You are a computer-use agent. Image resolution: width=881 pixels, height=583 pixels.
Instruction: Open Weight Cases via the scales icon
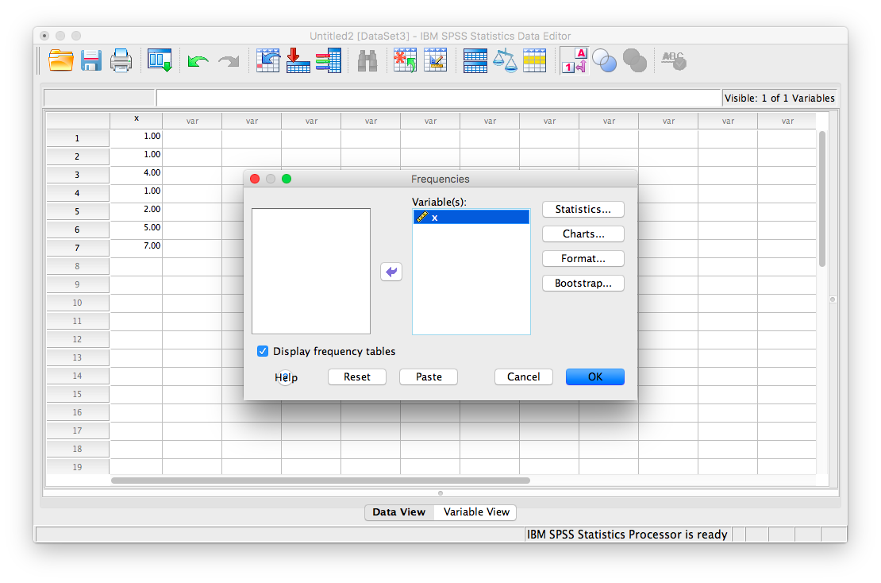pyautogui.click(x=505, y=60)
